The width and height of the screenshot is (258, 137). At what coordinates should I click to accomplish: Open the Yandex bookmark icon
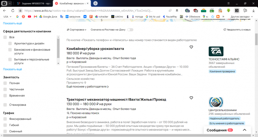[x=24, y=16]
